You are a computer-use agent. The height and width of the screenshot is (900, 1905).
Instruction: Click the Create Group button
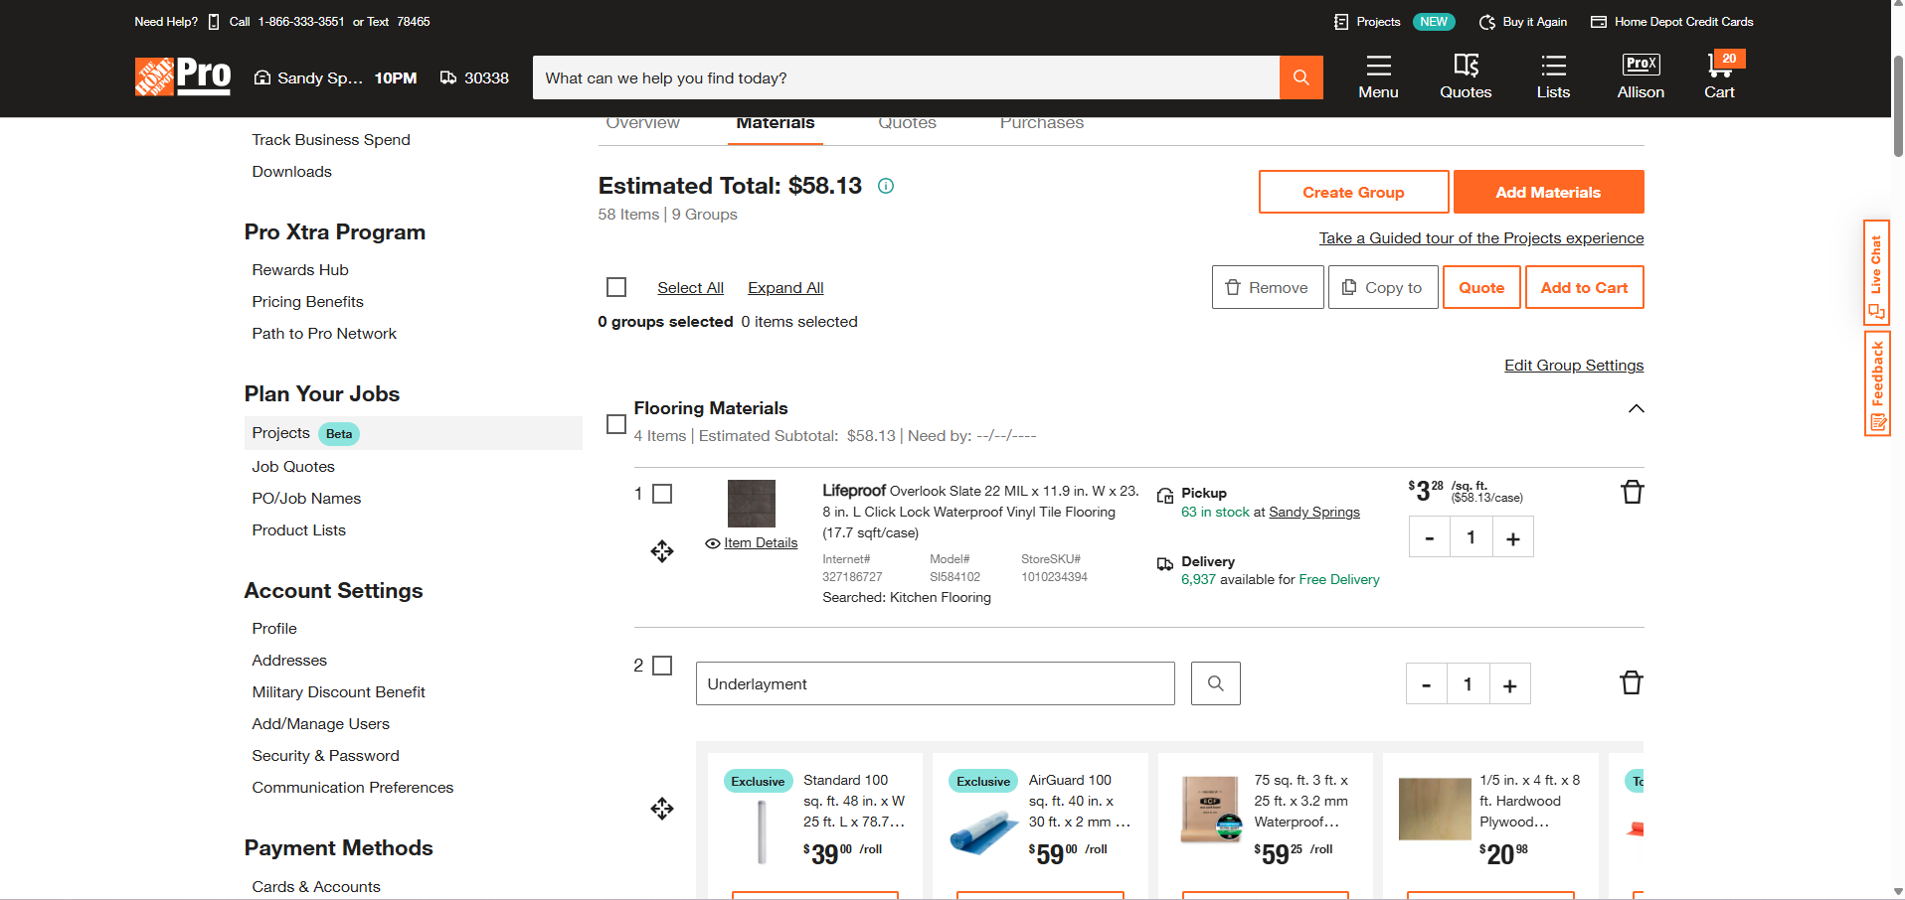click(x=1353, y=192)
